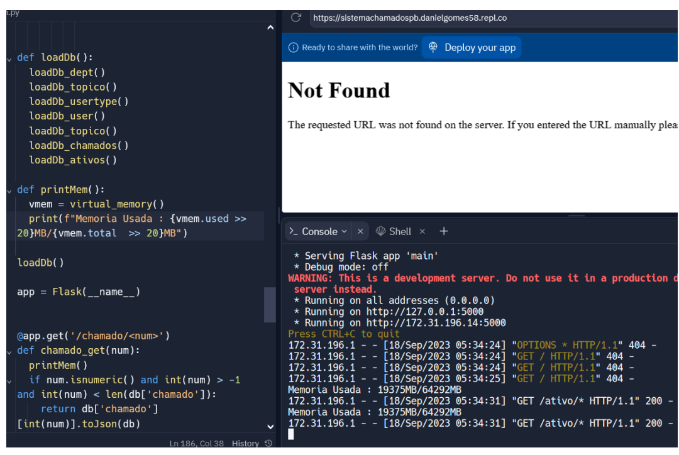Viewport: 679px width, 455px height.
Task: Click Running on http://172.31.196.14:5000 console line
Action: click(x=400, y=323)
